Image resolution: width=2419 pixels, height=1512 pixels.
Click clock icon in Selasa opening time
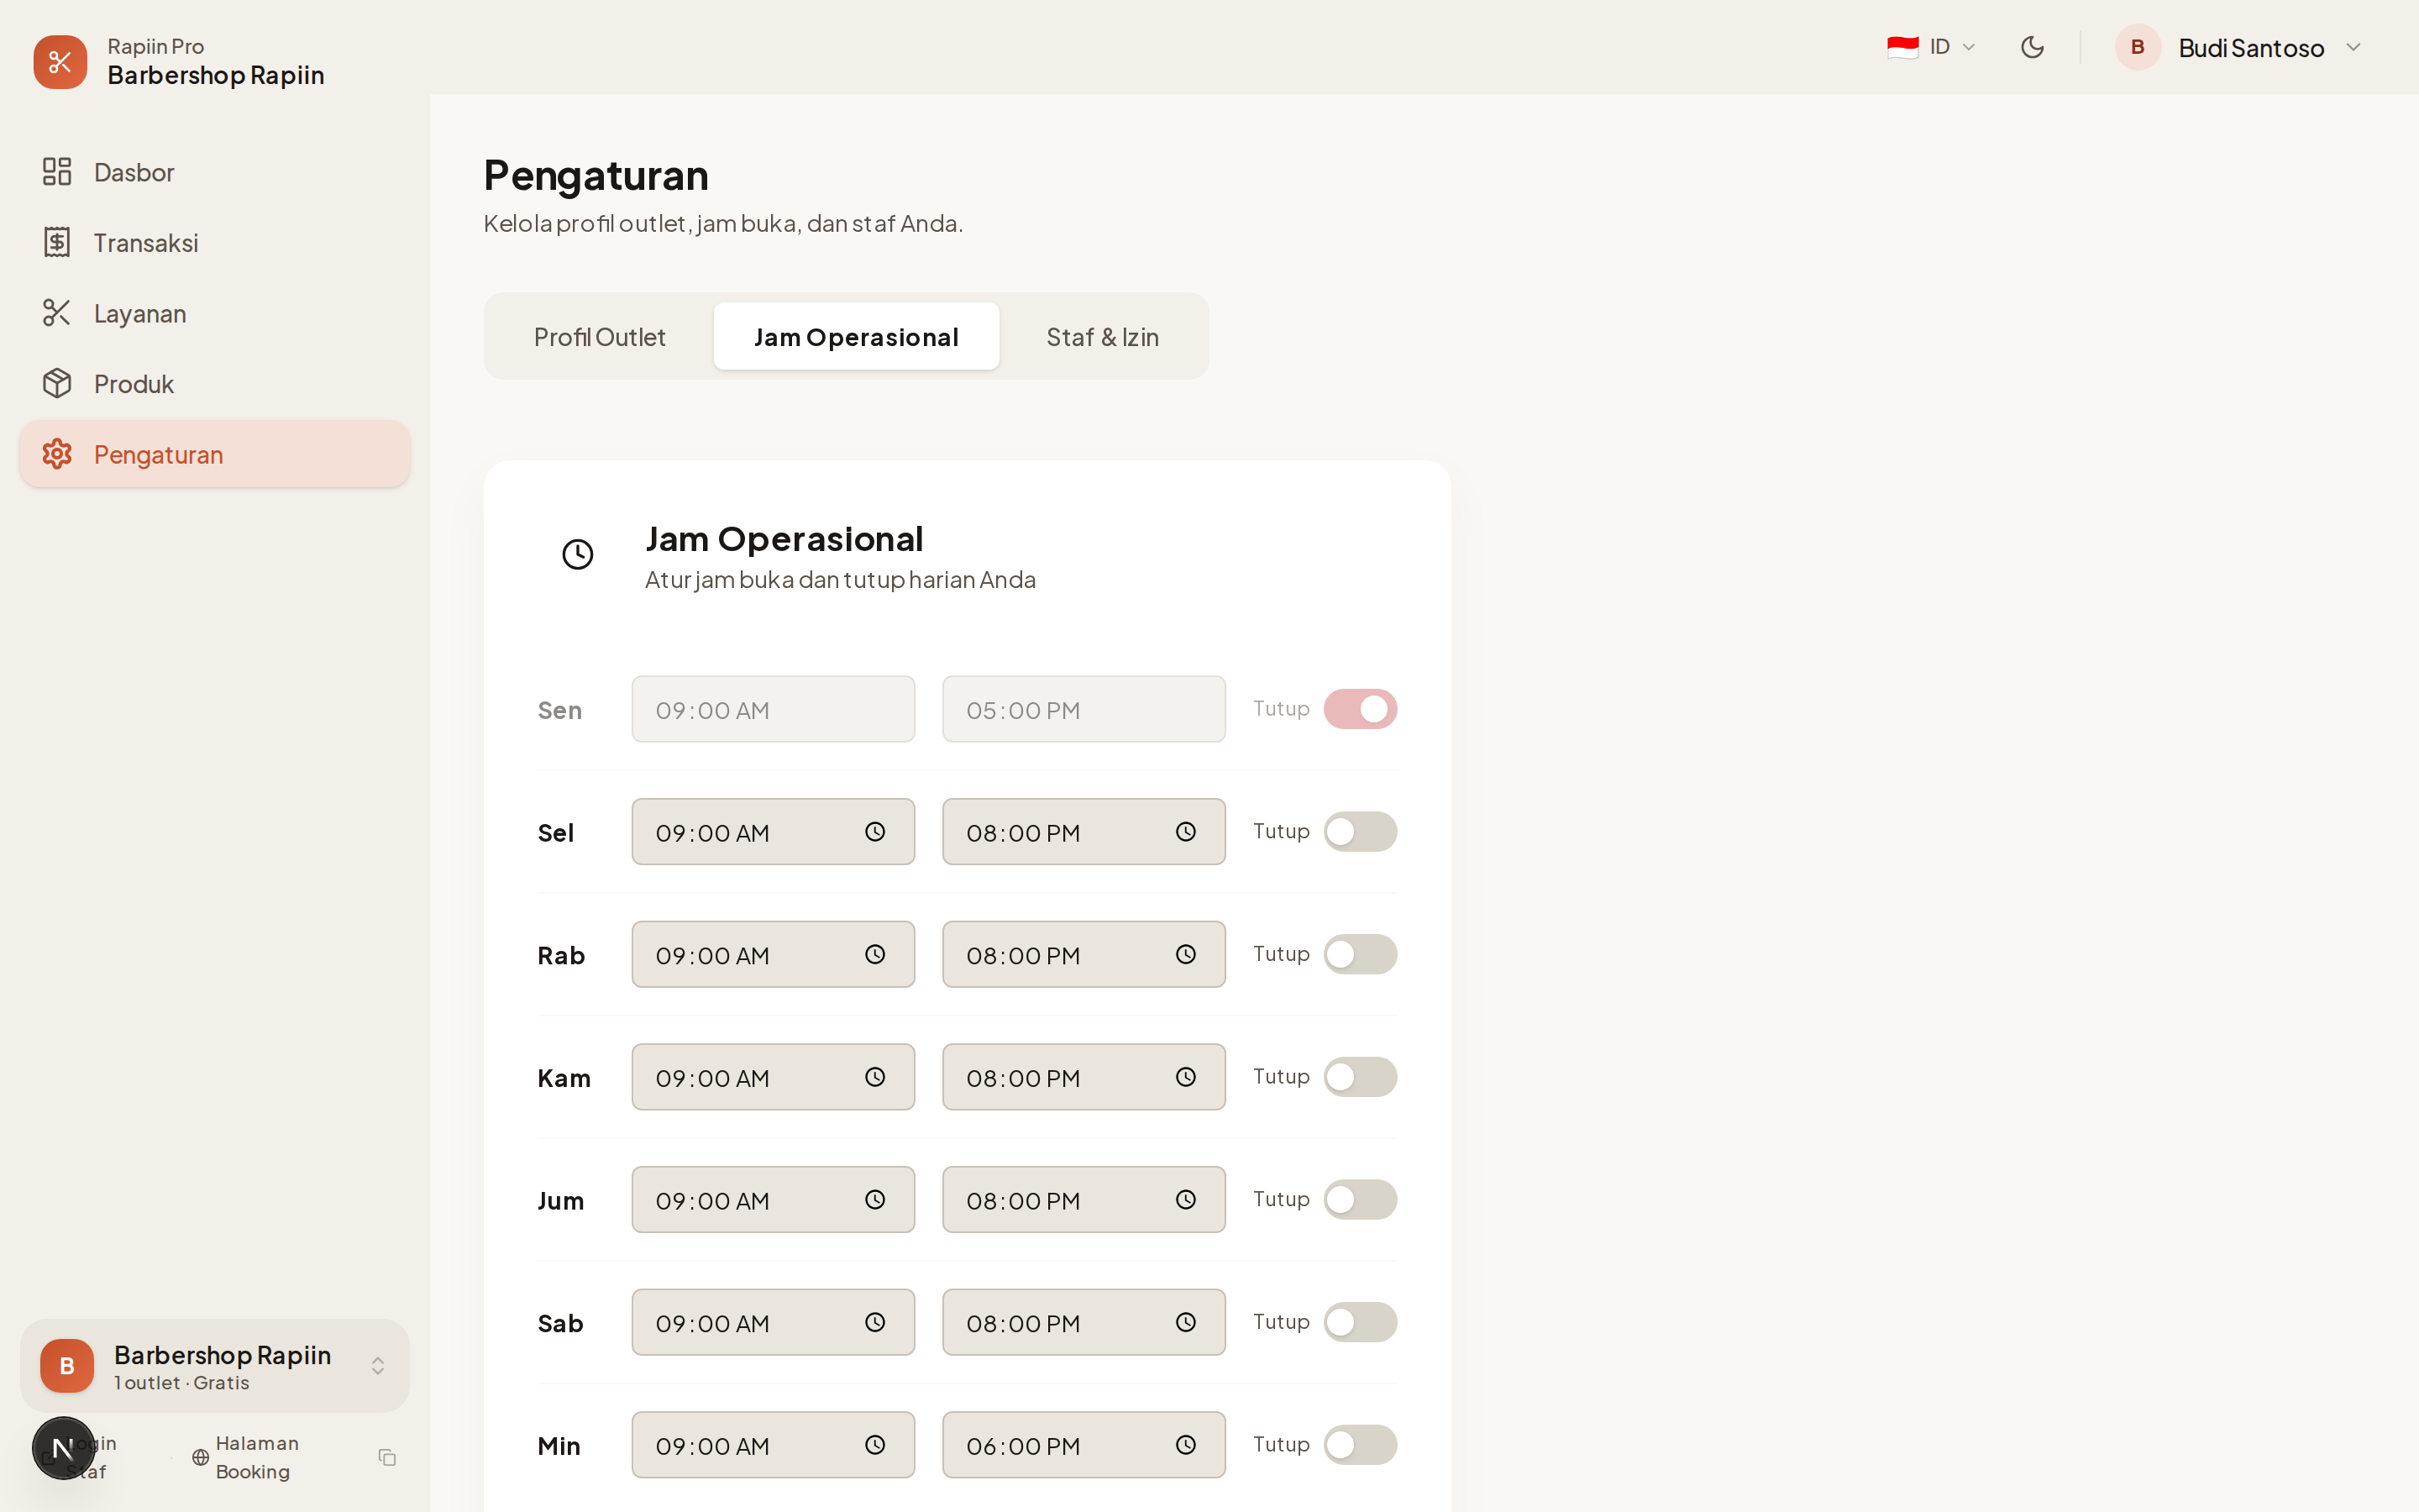(x=874, y=832)
